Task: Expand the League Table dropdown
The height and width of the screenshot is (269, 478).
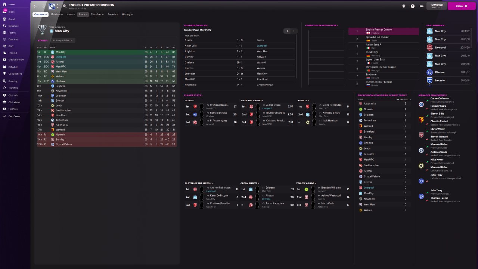Action: click(63, 40)
